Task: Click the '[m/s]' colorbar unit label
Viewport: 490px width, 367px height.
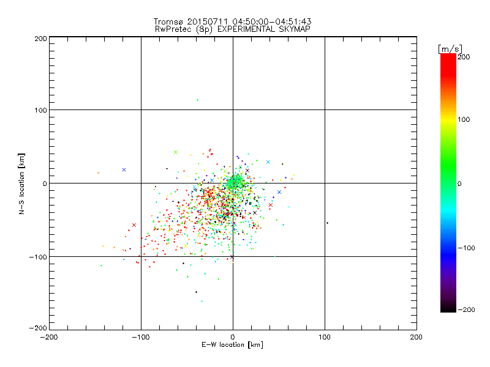Action: pos(450,49)
